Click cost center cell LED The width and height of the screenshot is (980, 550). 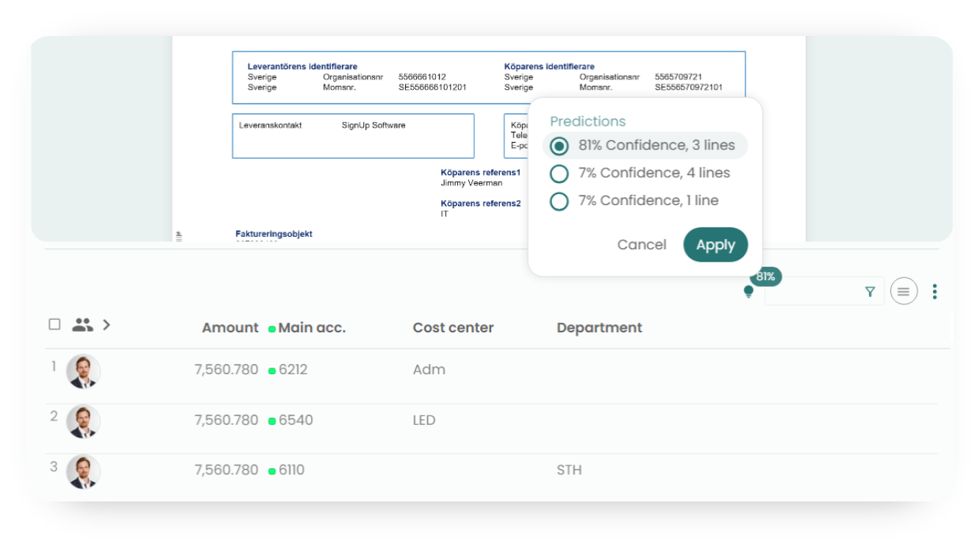424,421
